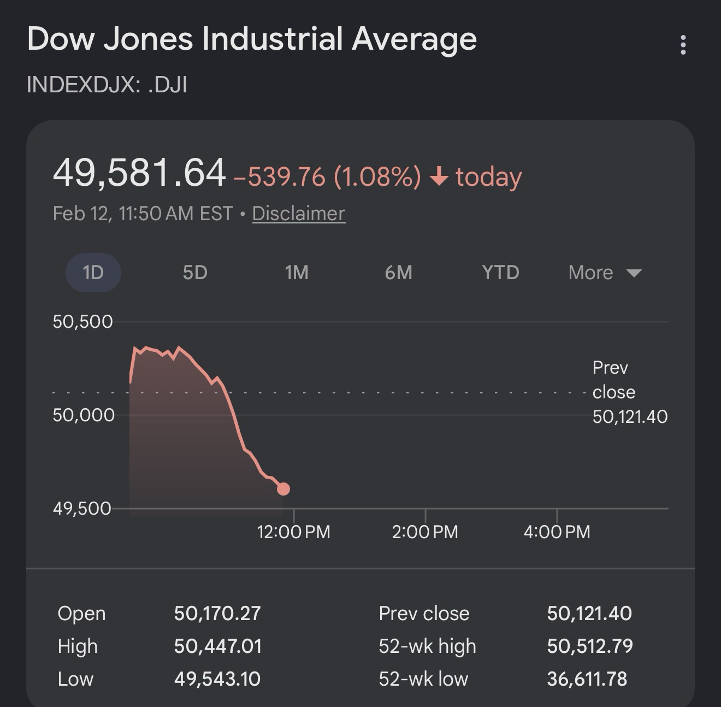The height and width of the screenshot is (707, 721).
Task: Click the red down arrow icon
Action: tap(439, 177)
